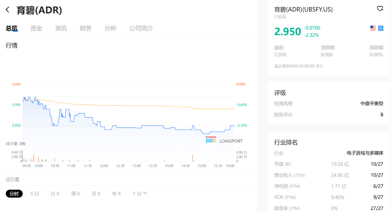Expand the 1分 interval dropdown
The height and width of the screenshot is (212, 391).
coord(140,194)
